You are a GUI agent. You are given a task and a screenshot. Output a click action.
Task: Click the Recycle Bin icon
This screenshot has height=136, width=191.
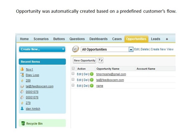tap(23, 123)
